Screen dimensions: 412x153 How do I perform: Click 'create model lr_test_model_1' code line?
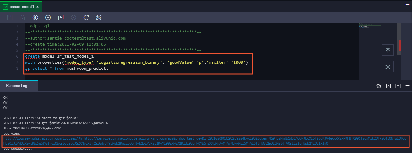tap(59, 56)
